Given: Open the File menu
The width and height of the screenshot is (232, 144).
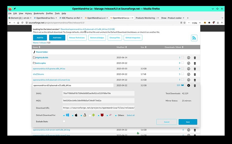Looking at the screenshot, I should [10, 13].
